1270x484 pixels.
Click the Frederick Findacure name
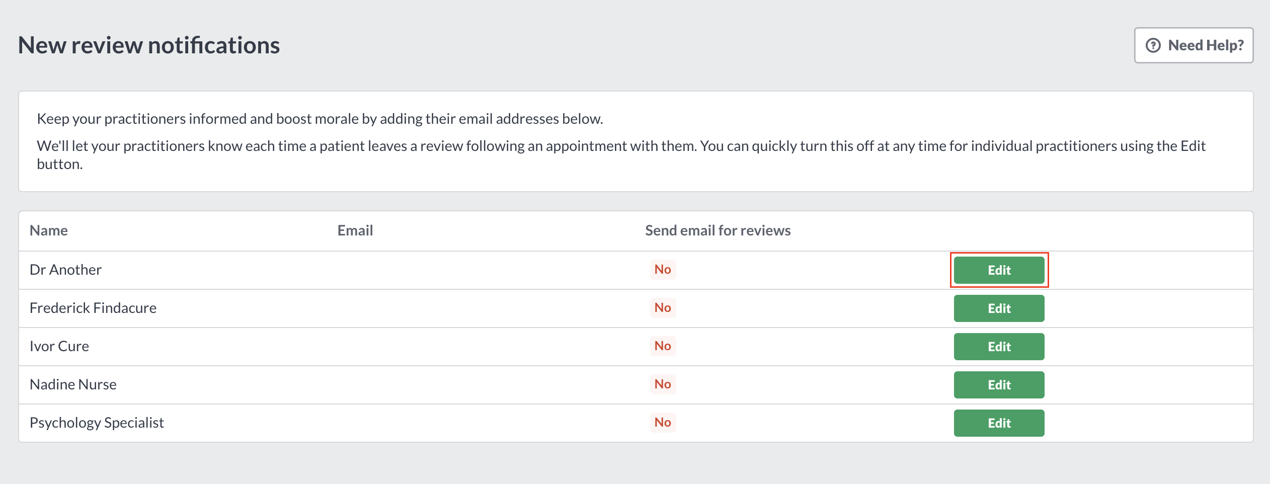(x=93, y=308)
